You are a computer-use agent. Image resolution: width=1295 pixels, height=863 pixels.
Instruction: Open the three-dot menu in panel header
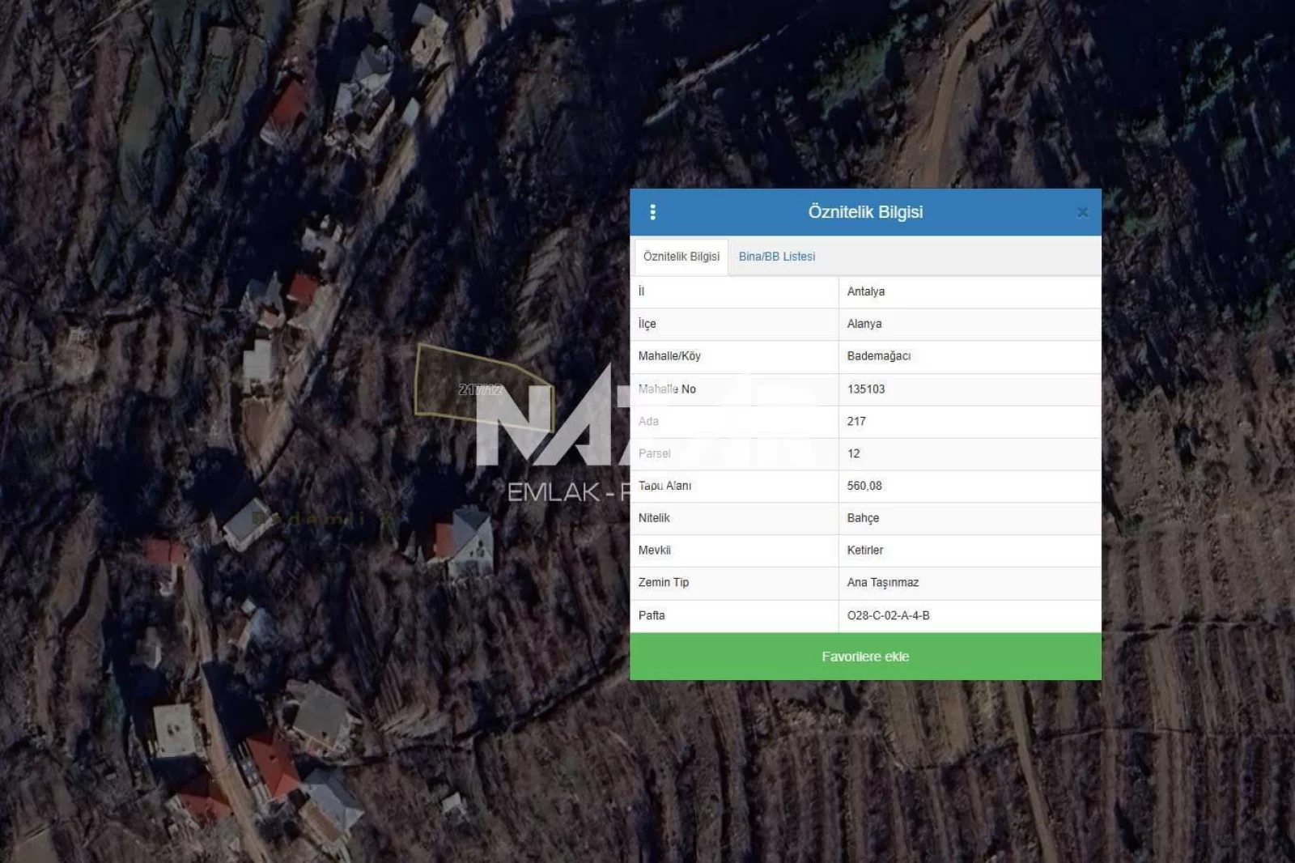click(652, 212)
